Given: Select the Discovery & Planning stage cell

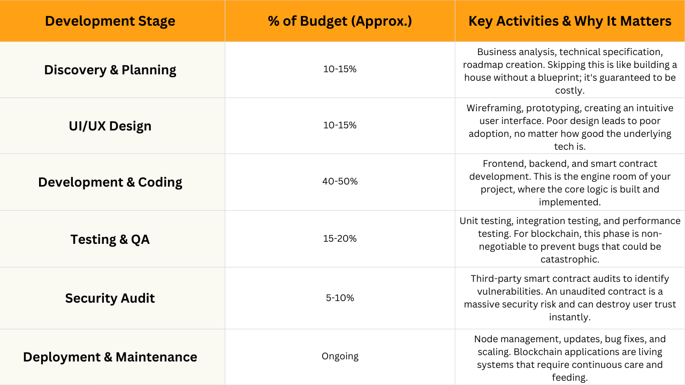Looking at the screenshot, I should pos(110,70).
